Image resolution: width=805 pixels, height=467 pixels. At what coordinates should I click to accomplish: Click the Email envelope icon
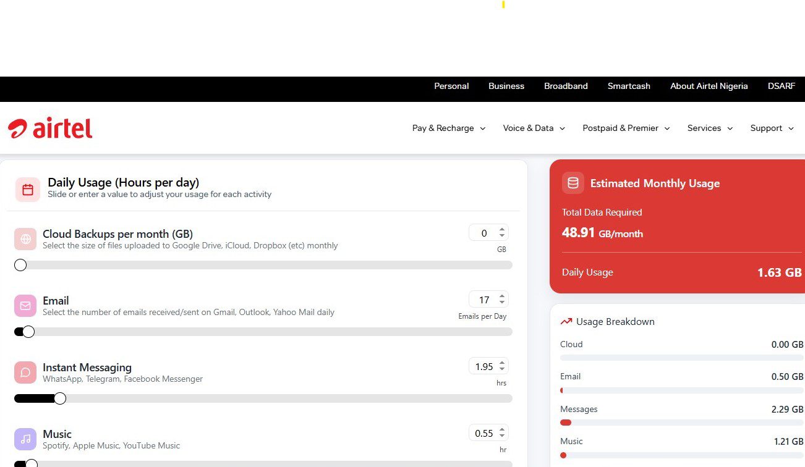coord(25,306)
